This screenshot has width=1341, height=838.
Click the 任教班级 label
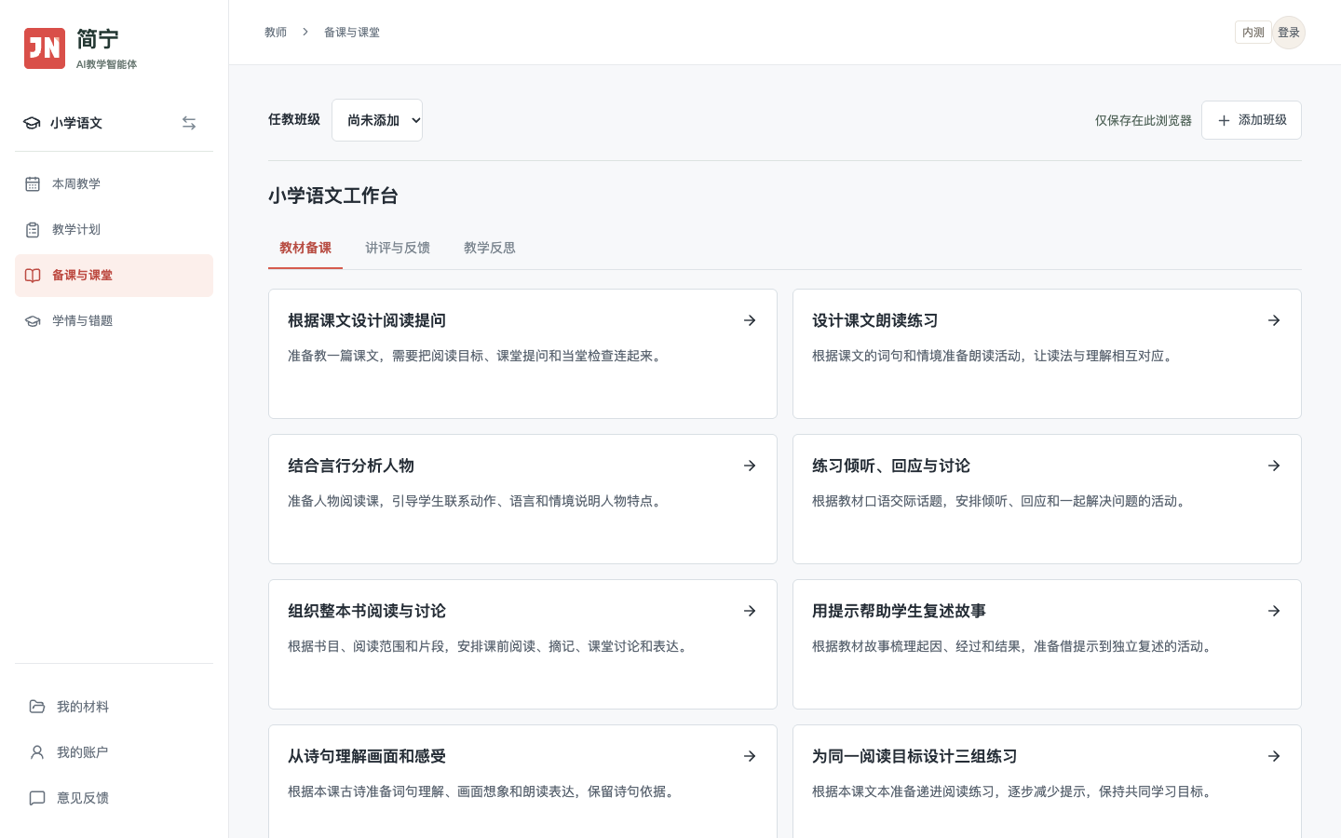click(x=294, y=119)
